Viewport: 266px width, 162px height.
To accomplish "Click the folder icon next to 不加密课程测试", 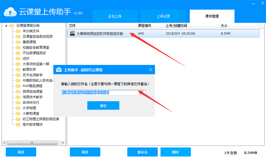I will 18,53.
